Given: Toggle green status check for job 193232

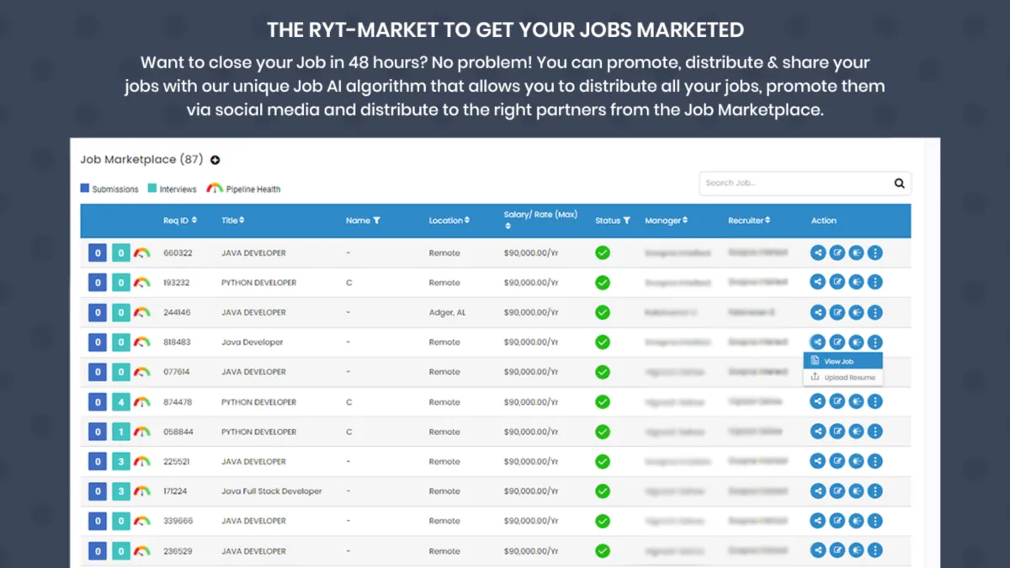Looking at the screenshot, I should pyautogui.click(x=603, y=282).
